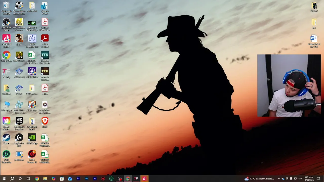Open the Cortana circle button

[20, 179]
